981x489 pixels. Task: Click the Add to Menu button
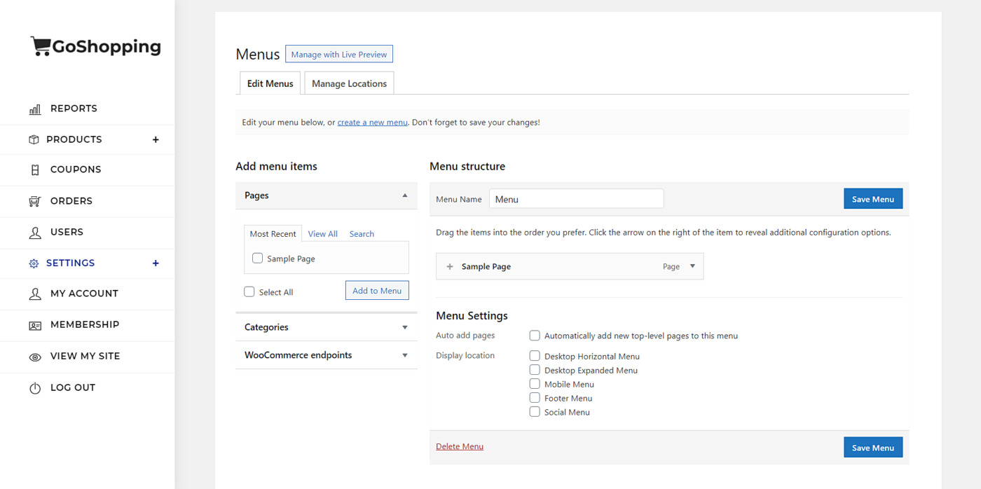tap(377, 291)
